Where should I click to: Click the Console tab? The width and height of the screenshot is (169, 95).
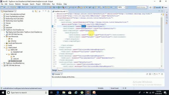point(57,74)
